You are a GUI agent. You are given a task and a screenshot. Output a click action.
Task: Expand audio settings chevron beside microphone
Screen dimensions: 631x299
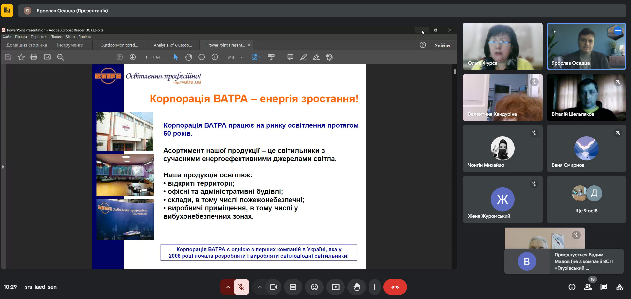(x=228, y=287)
